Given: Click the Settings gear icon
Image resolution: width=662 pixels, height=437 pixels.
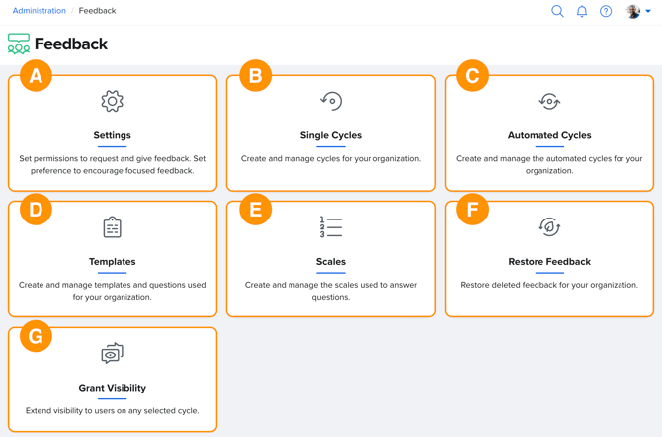Looking at the screenshot, I should [x=112, y=101].
